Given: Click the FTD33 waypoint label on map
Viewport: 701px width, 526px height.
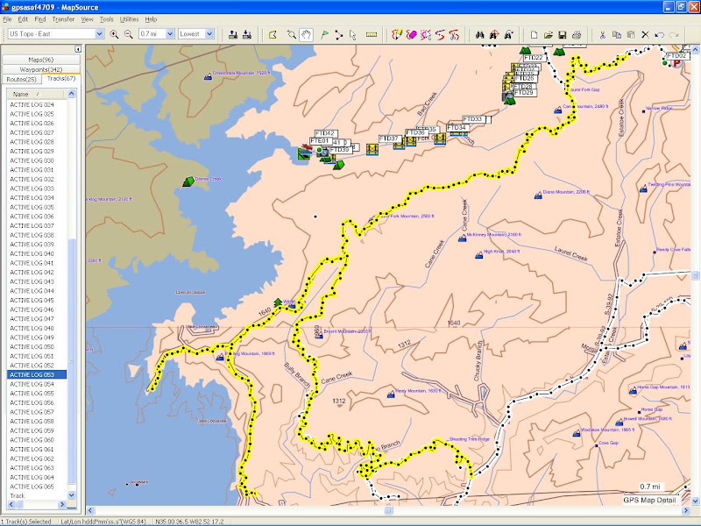Looking at the screenshot, I should [472, 119].
